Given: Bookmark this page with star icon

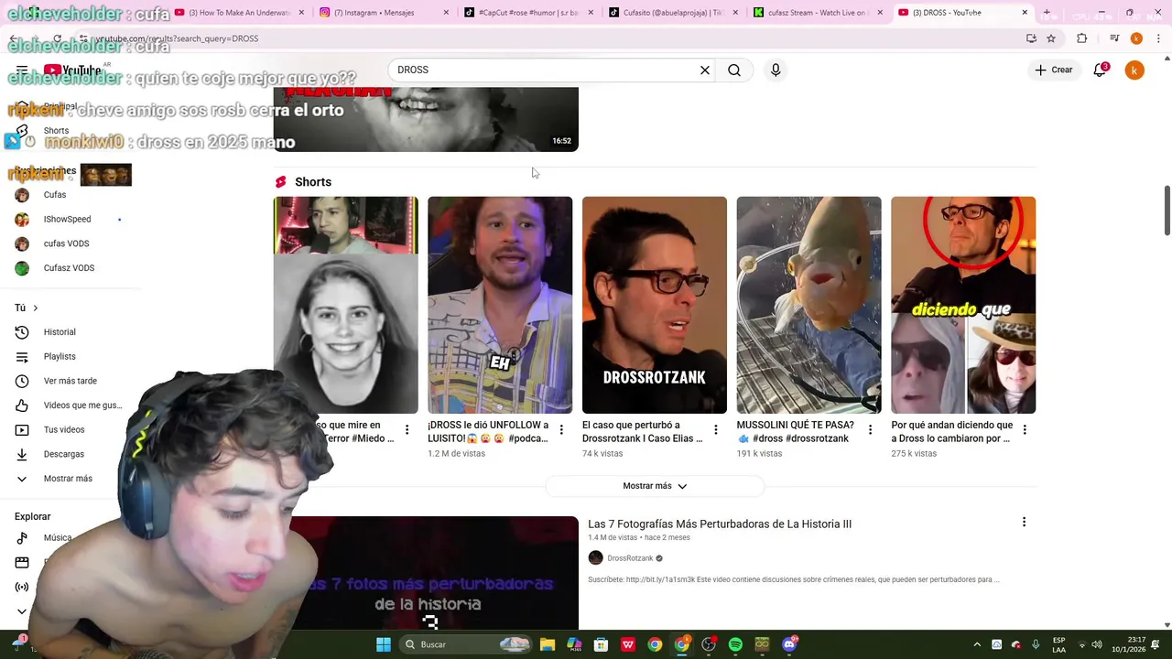Looking at the screenshot, I should click(x=1051, y=38).
